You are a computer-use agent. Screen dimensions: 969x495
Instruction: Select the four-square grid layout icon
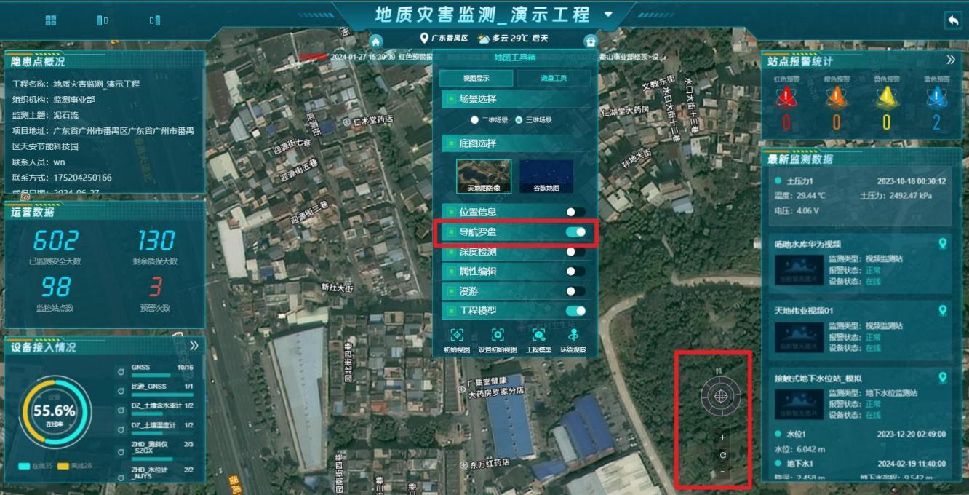tap(51, 20)
